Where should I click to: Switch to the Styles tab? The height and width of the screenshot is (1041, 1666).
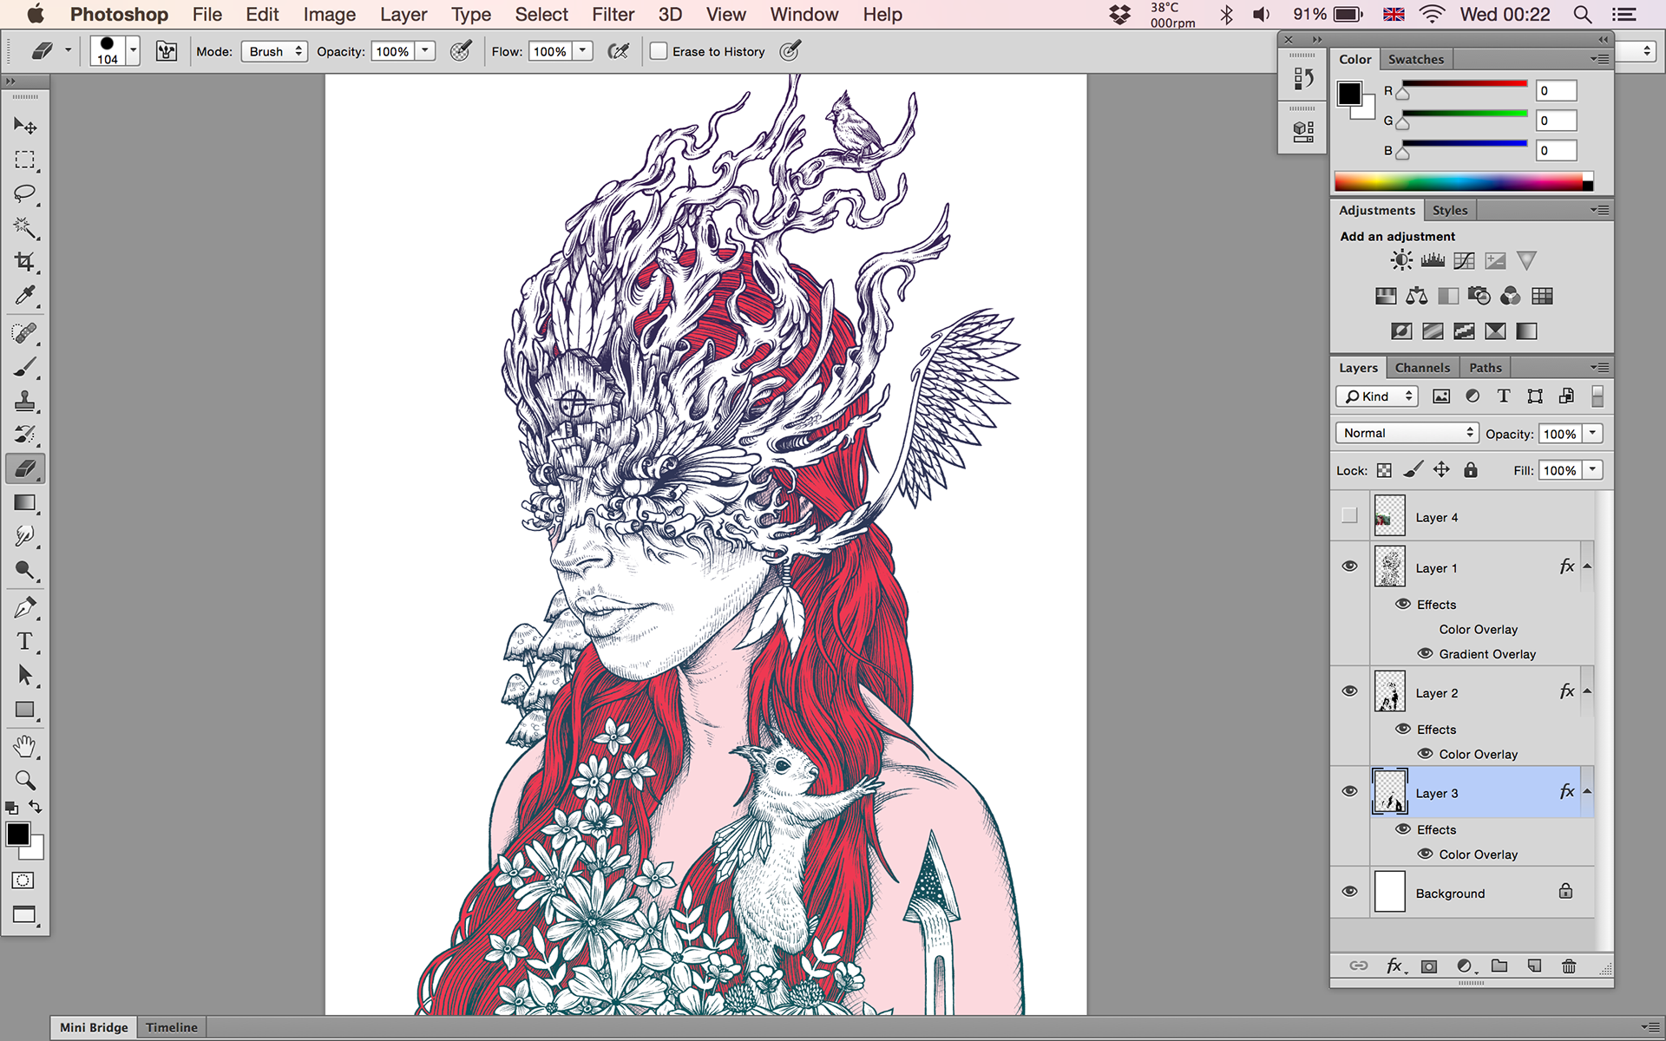(x=1450, y=210)
